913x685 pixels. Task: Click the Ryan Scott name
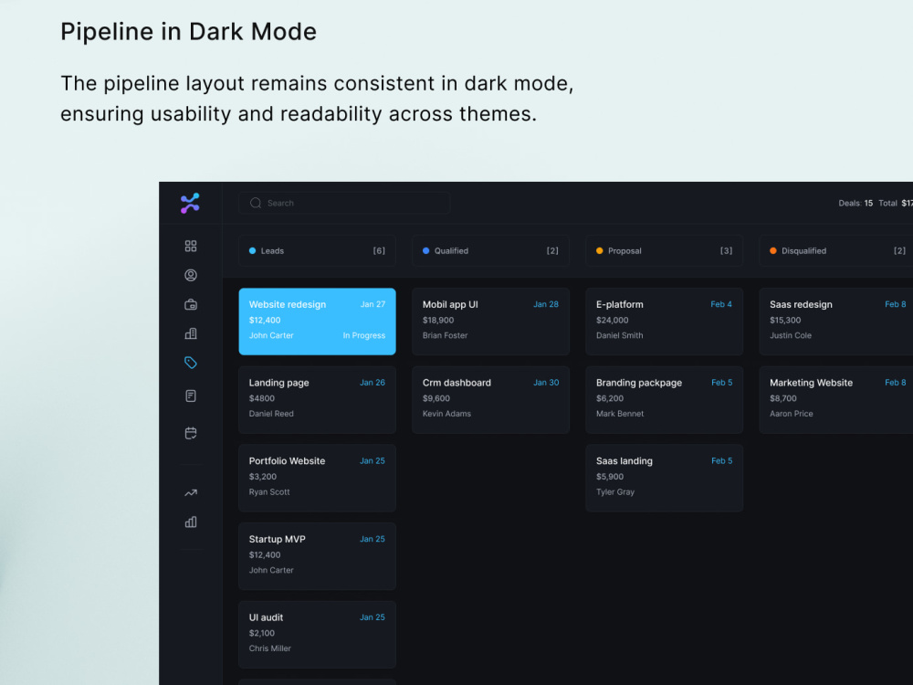[x=269, y=492]
